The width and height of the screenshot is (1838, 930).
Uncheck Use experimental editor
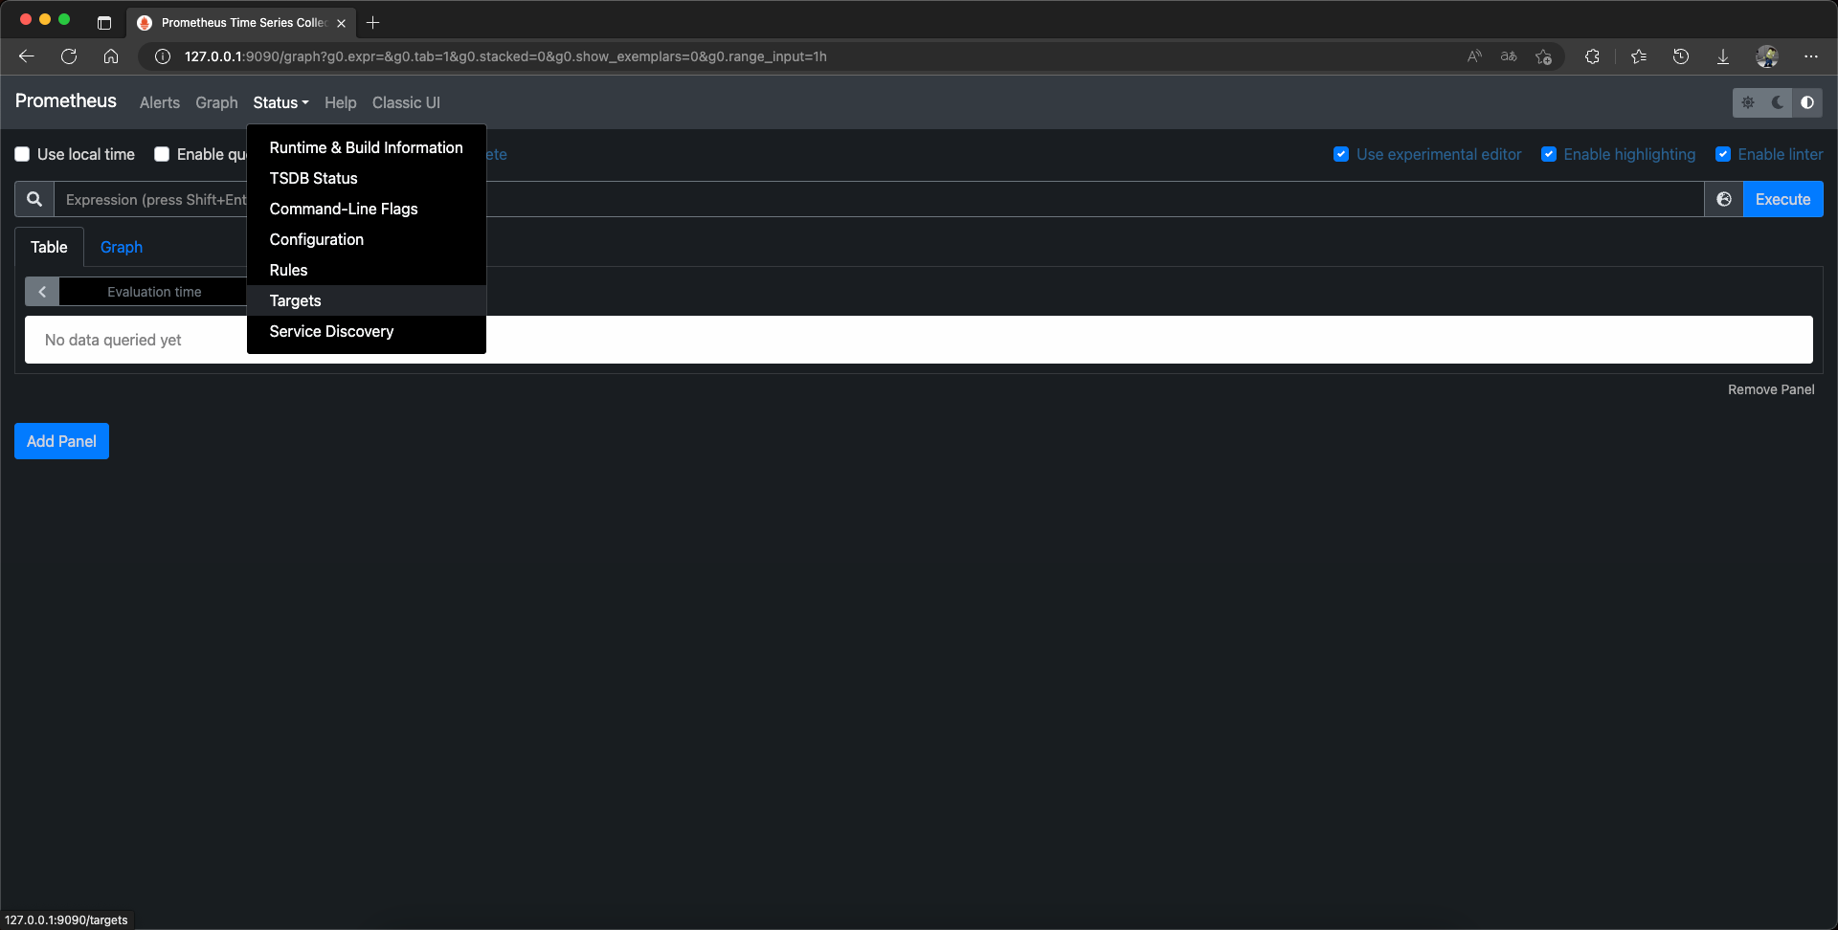[x=1341, y=154]
